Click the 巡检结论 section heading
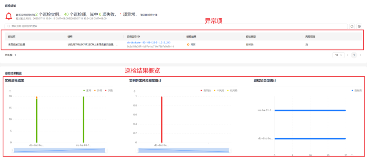Viewport: 367px width, 157px height. (10, 5)
